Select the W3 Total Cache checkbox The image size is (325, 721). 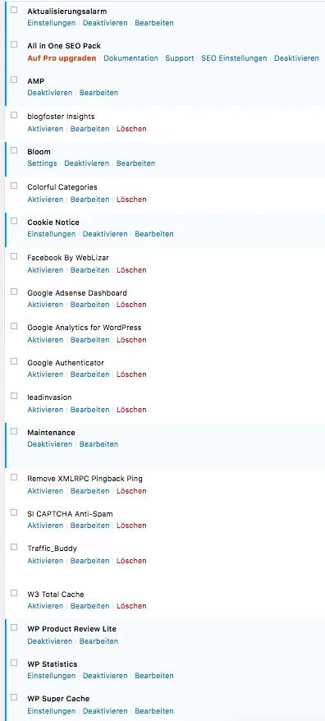(14, 593)
